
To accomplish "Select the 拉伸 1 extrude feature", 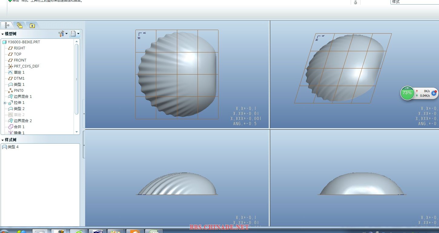I will (x=19, y=103).
